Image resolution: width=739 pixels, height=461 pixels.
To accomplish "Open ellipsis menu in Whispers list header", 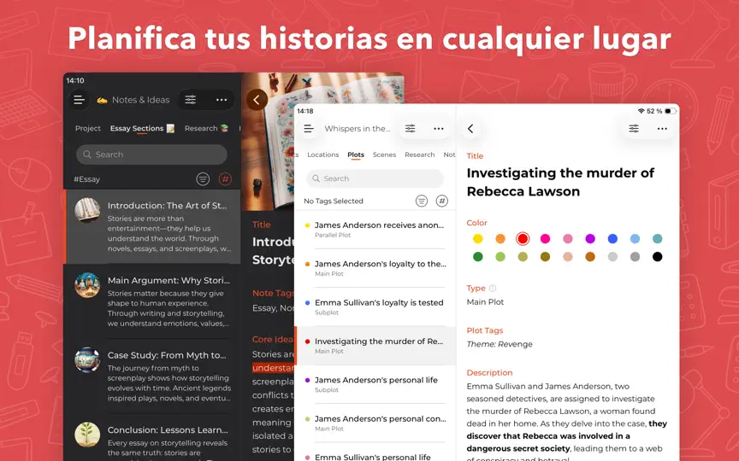I will point(439,128).
